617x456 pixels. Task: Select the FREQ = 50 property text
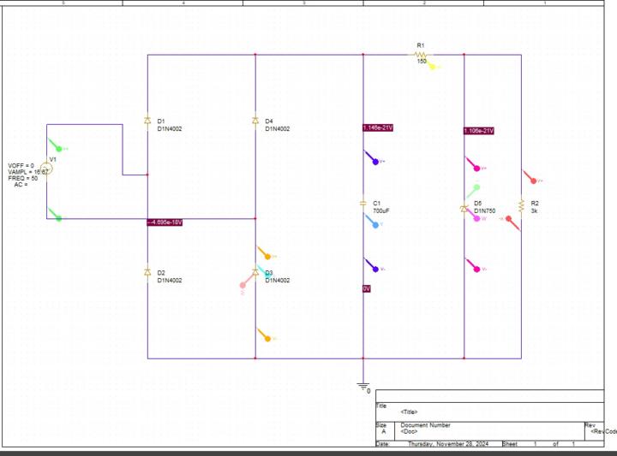(x=23, y=178)
